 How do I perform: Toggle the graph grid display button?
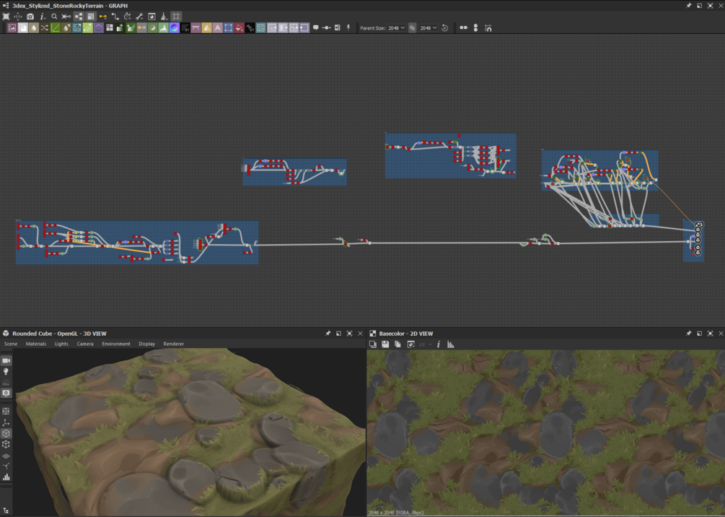click(176, 17)
